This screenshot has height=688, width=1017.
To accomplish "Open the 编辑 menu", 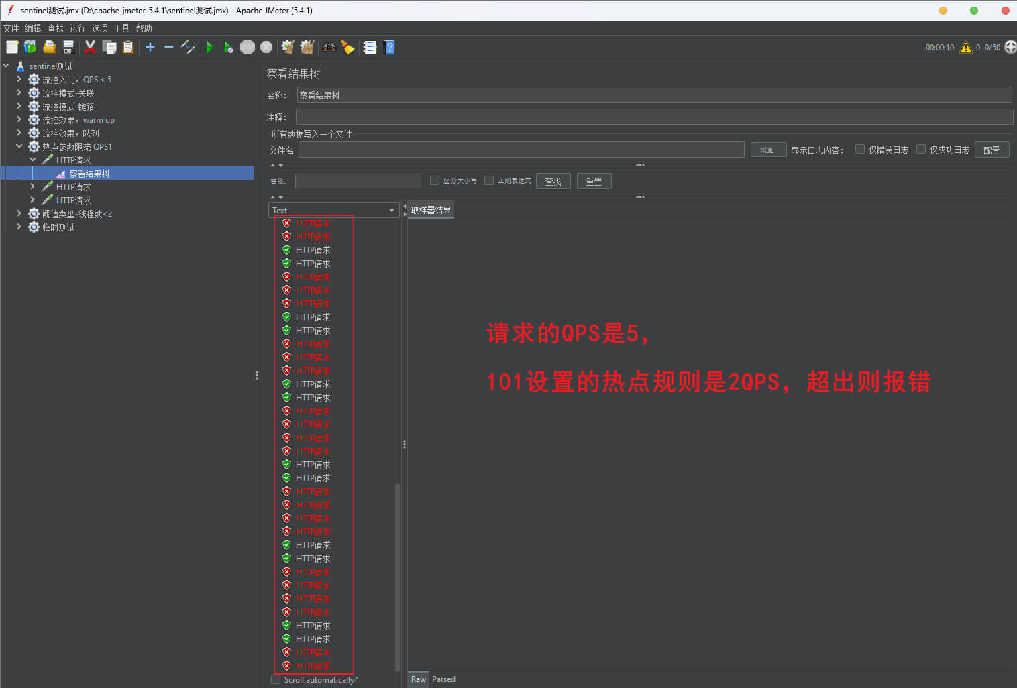I will (x=34, y=28).
